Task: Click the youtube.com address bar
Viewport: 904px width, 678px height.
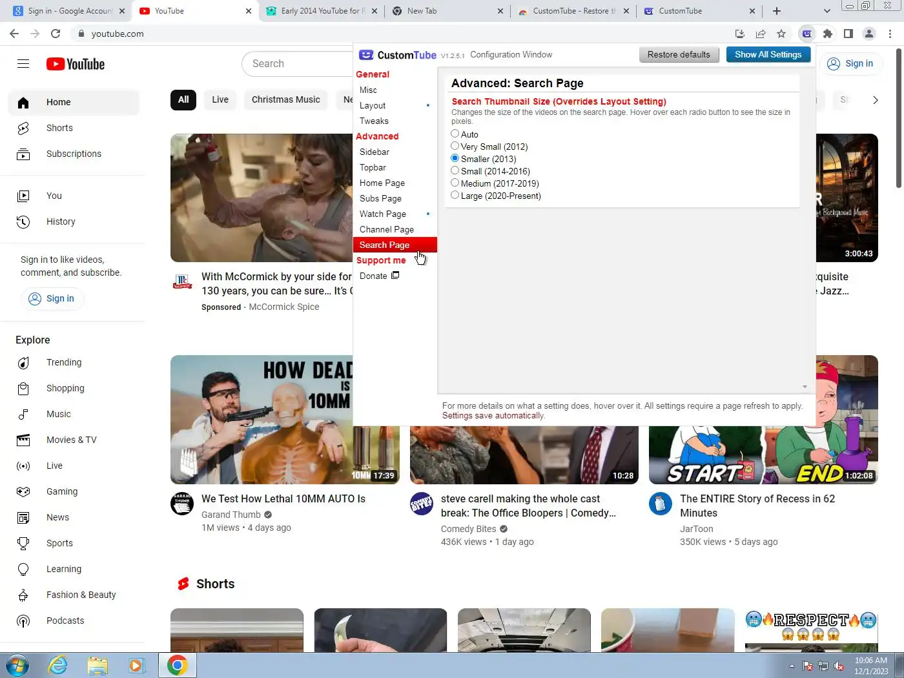Action: click(x=400, y=34)
